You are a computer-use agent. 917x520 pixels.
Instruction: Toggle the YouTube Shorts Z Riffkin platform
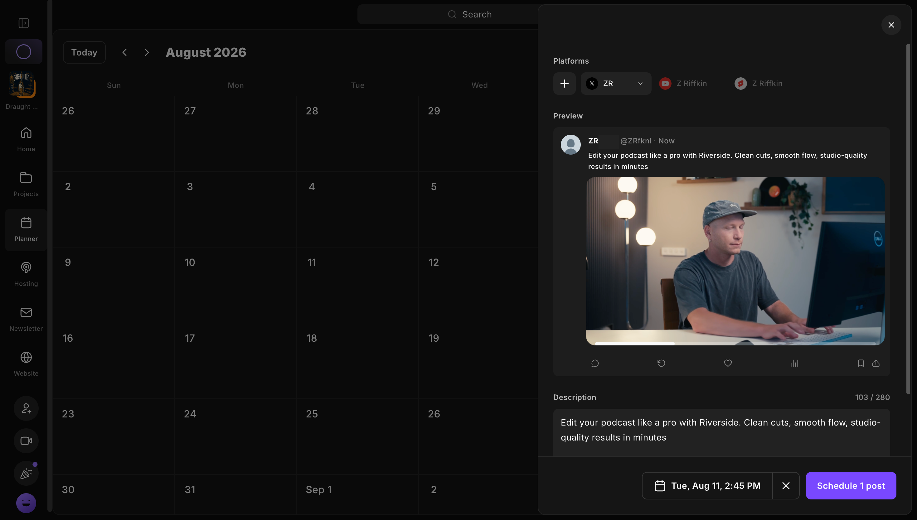coord(759,84)
